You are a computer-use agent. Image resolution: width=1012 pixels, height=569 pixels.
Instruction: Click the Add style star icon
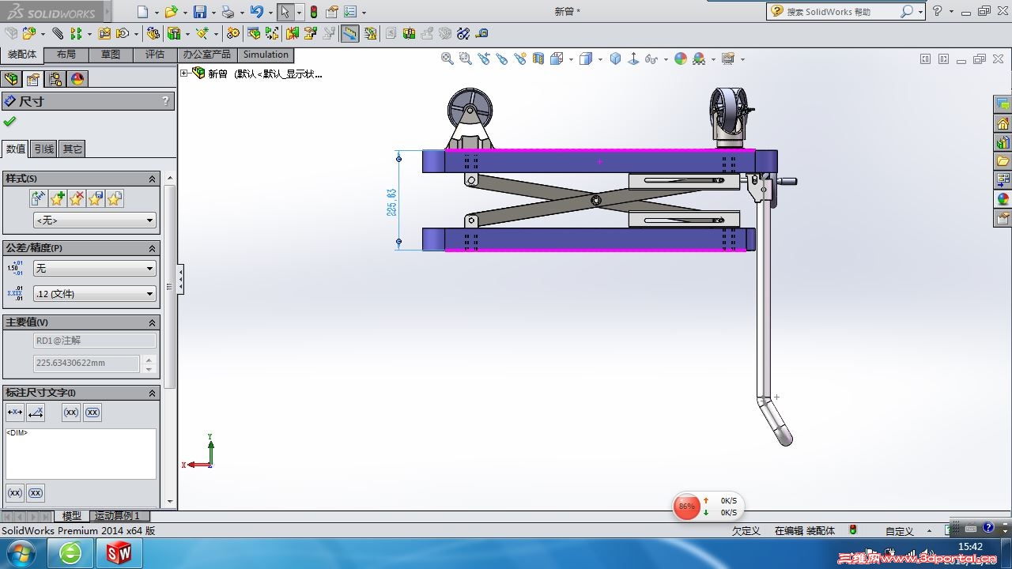coord(57,198)
